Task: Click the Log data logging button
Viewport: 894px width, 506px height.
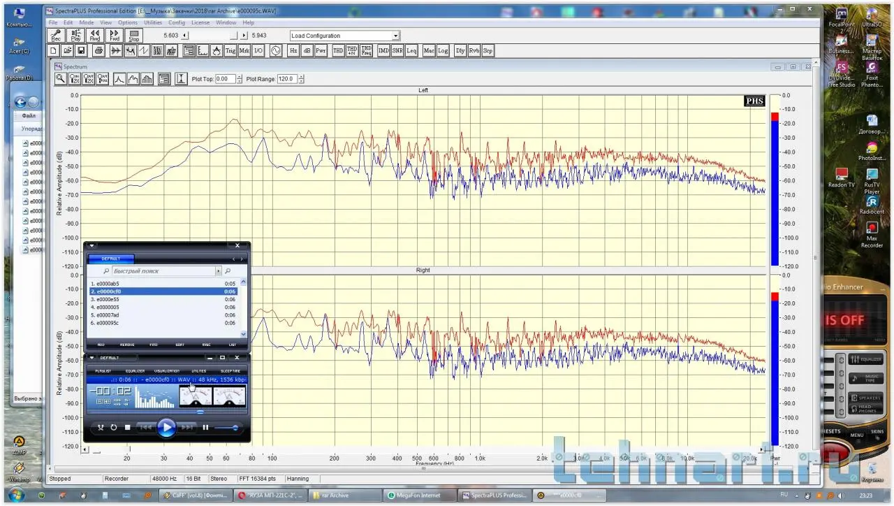Action: click(443, 51)
